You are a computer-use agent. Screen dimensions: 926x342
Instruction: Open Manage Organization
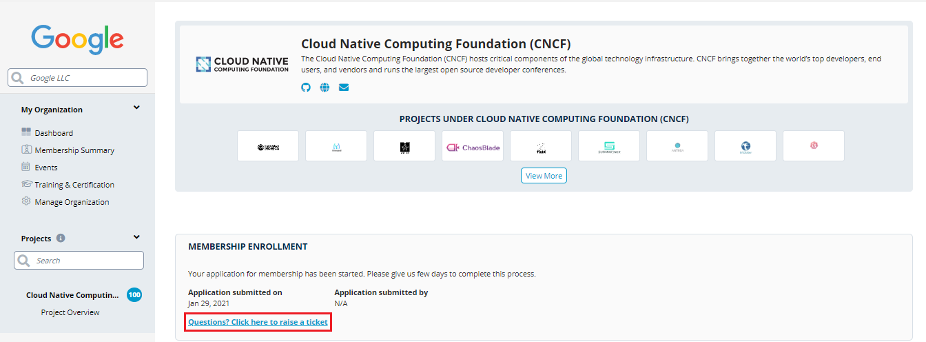[x=72, y=202]
